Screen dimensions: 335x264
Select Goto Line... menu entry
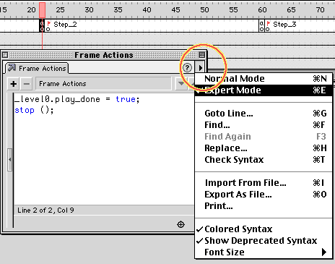pos(264,114)
